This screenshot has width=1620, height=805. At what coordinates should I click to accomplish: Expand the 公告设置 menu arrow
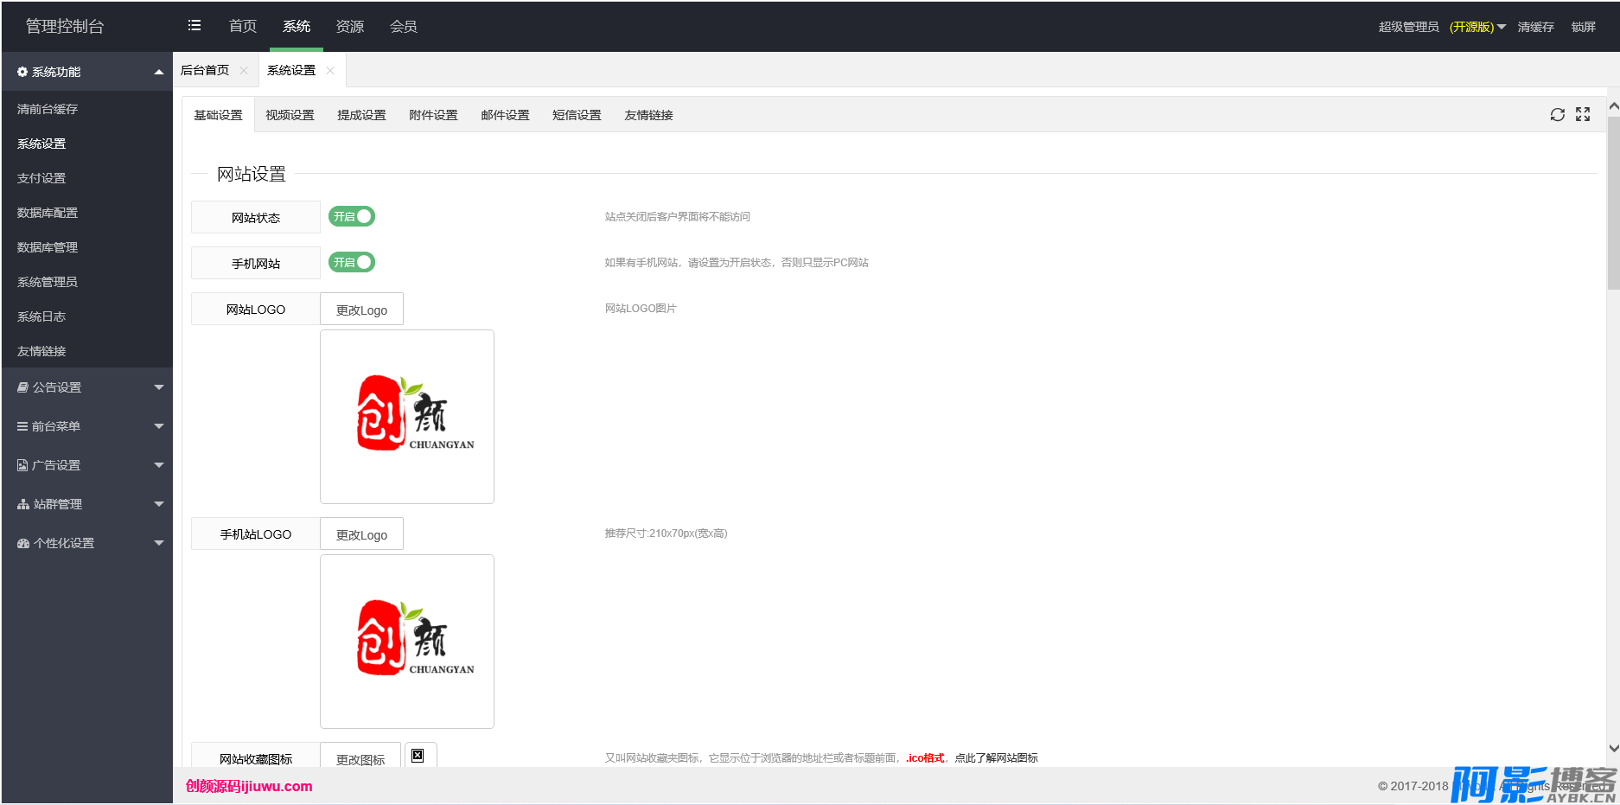coord(159,387)
